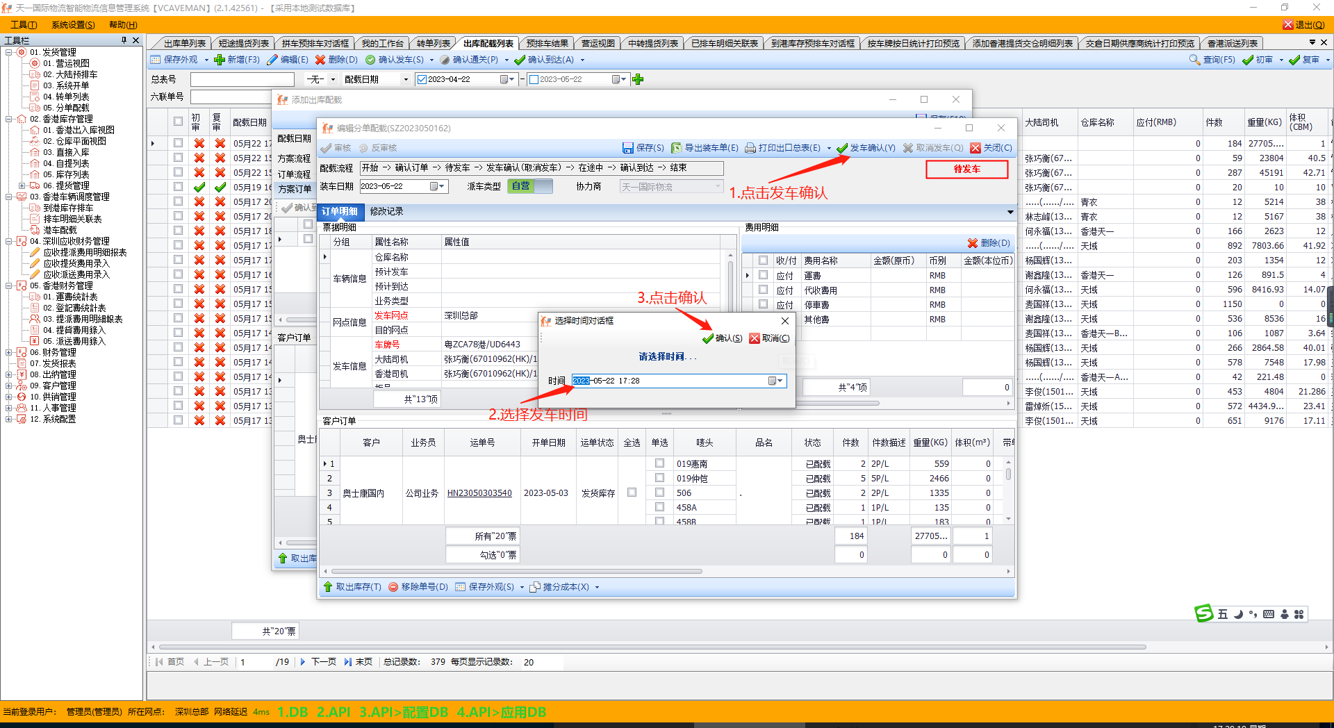
Task: Click 导出装车单(E) export icon
Action: pyautogui.click(x=676, y=148)
